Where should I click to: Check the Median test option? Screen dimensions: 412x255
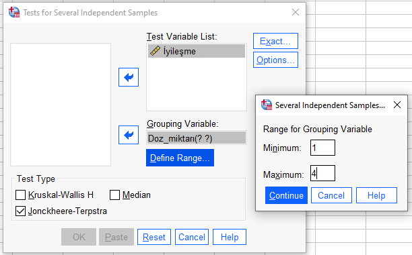(114, 195)
